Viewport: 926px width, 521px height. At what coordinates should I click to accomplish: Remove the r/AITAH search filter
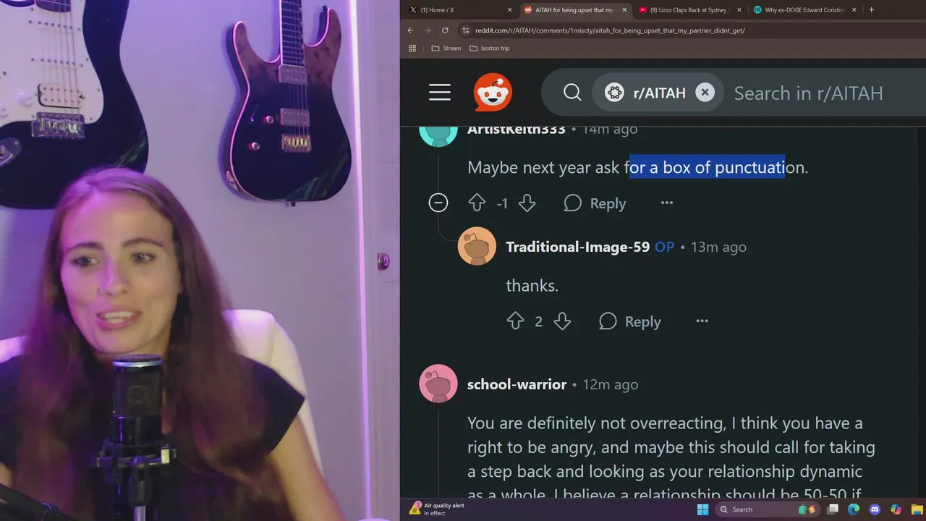click(x=705, y=92)
